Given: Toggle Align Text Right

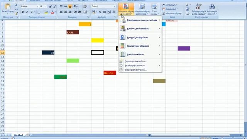Looking at the screenshot, I should coord(70,12).
